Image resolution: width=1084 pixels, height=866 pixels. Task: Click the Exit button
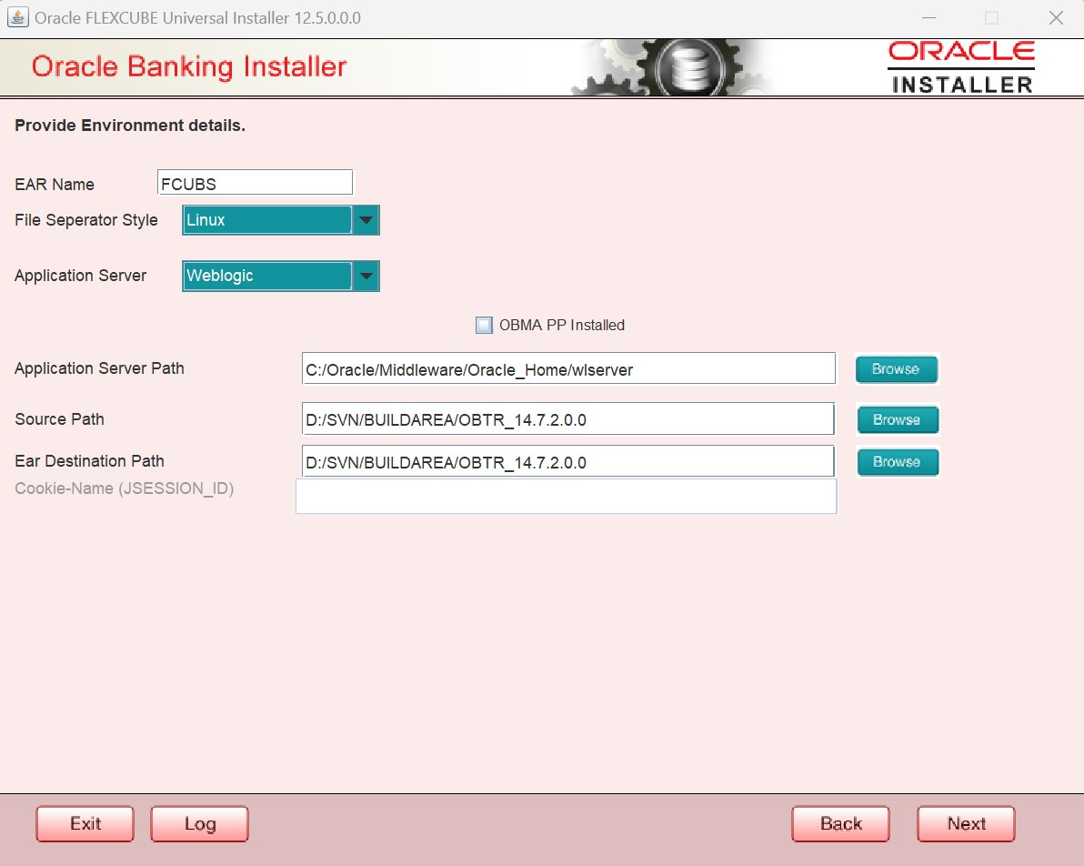[x=85, y=824]
